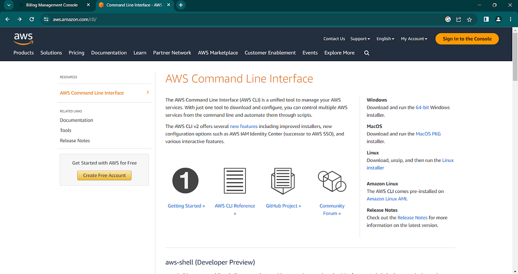
Task: Click the Sign In to the Console button
Action: [x=467, y=38]
